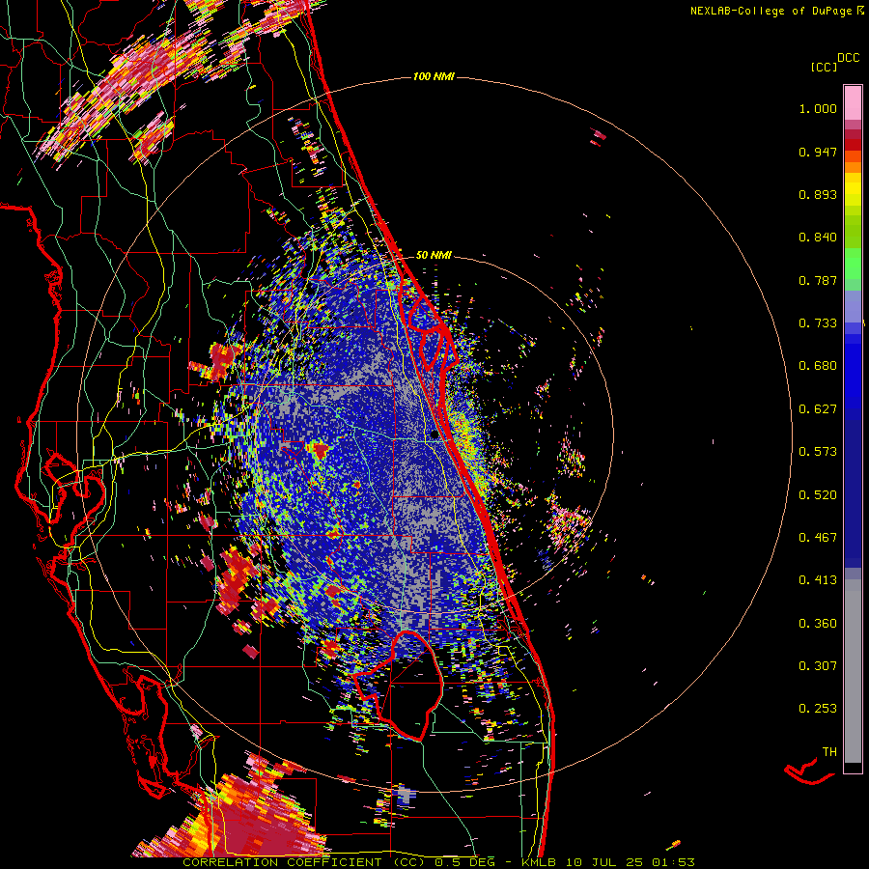Click the red Lake Okeechobee outline
The image size is (869, 869).
point(398,685)
